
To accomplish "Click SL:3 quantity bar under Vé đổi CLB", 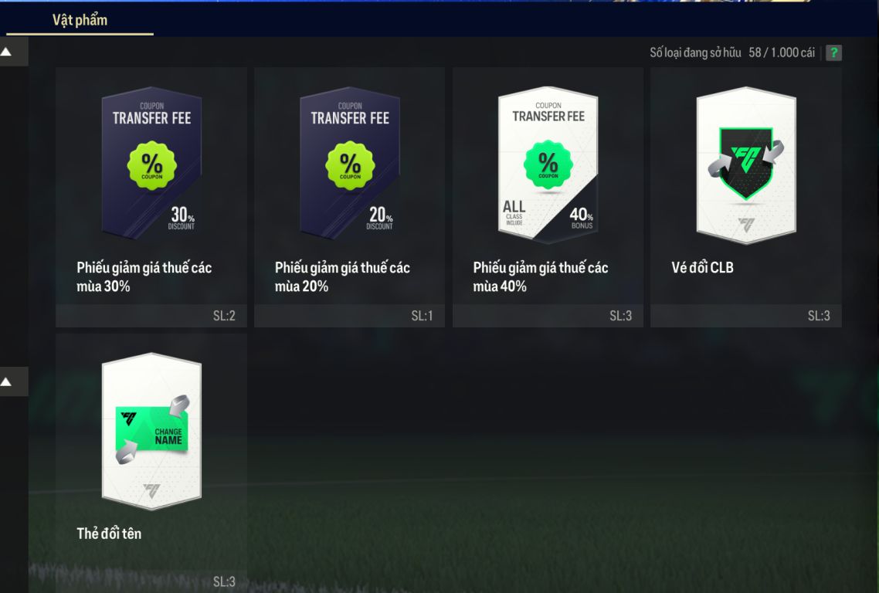I will (746, 316).
